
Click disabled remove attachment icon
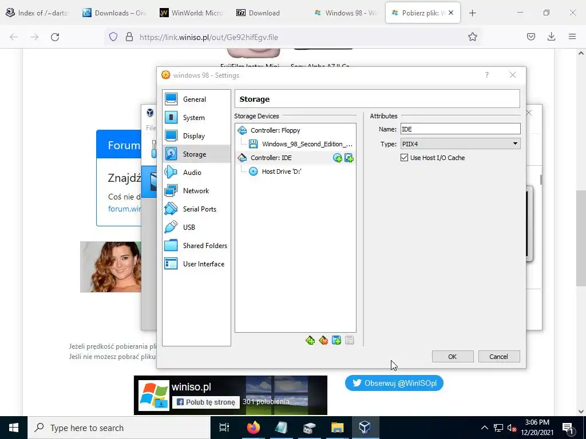coord(350,341)
